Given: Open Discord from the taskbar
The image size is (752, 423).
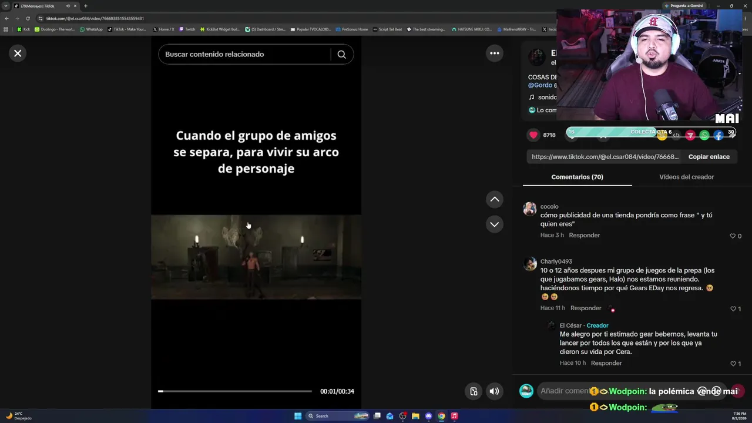Looking at the screenshot, I should click(428, 416).
